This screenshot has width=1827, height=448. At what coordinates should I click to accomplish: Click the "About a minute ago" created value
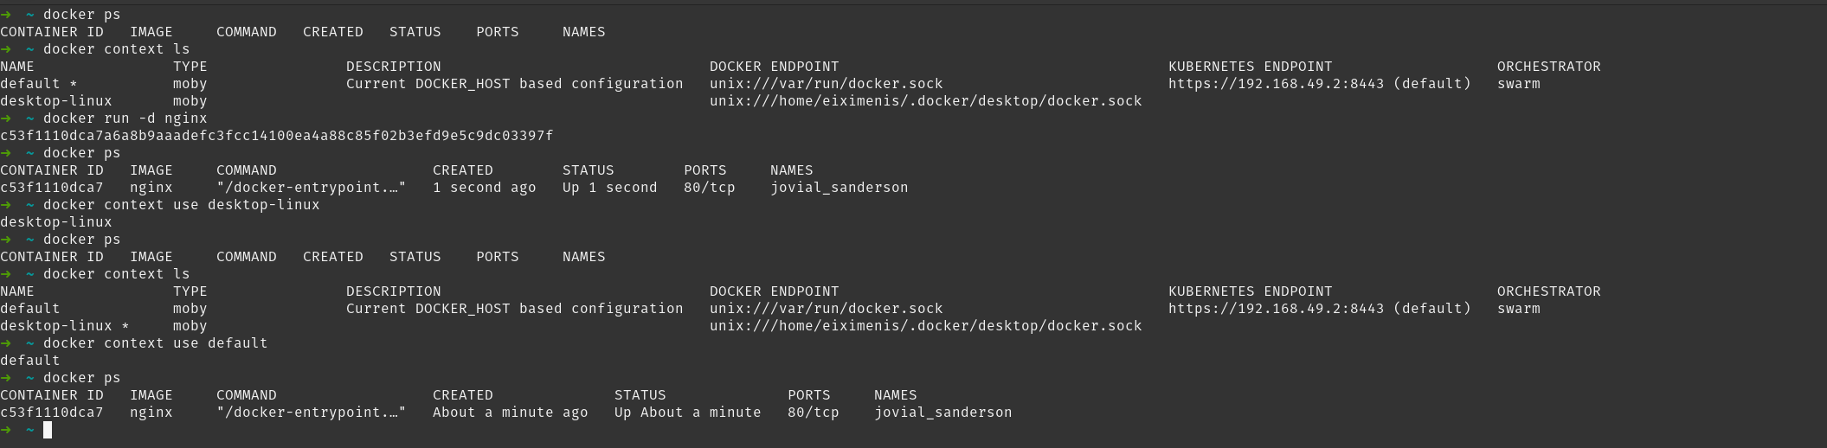(x=510, y=413)
